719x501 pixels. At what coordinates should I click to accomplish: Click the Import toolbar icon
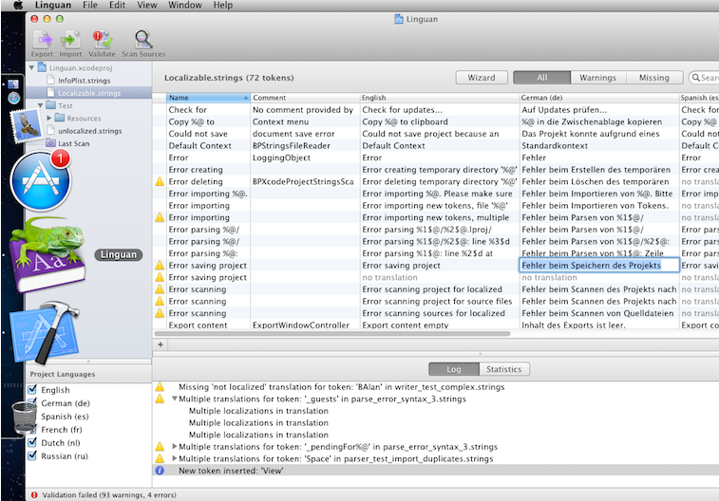point(70,39)
